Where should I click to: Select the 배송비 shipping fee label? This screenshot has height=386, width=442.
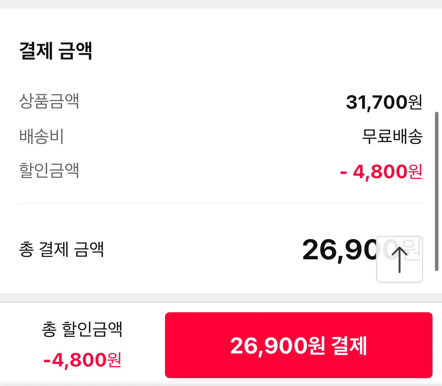pos(40,137)
